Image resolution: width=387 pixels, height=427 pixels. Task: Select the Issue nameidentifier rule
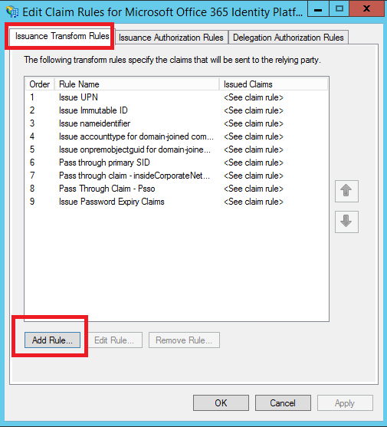pos(176,123)
